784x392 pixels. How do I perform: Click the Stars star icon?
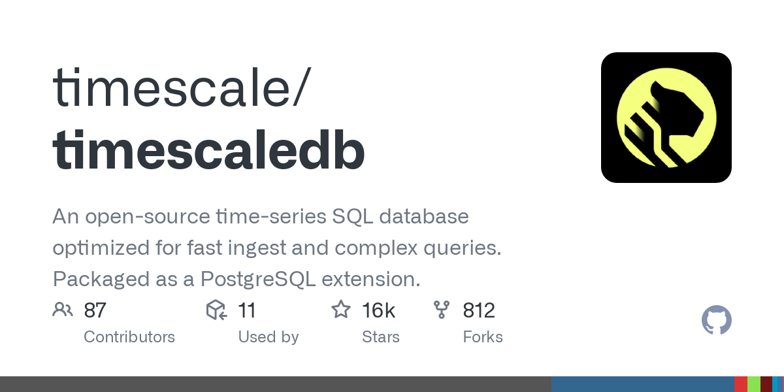tap(341, 310)
